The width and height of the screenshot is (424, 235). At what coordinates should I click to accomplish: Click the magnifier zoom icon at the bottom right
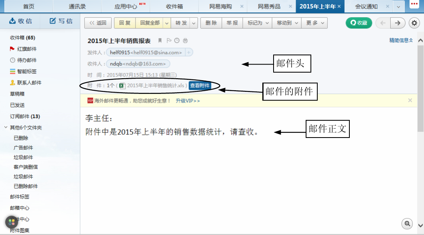[407, 224]
